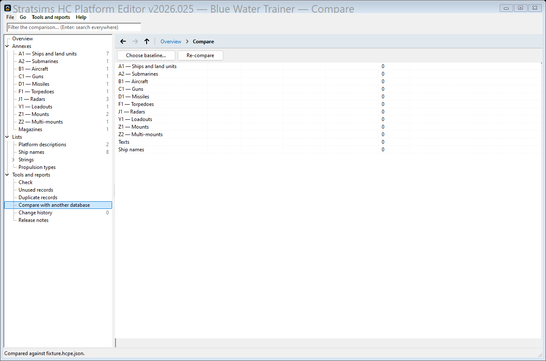546x361 pixels.
Task: Select A2 — Submarines in the sidebar
Action: pyautogui.click(x=38, y=61)
